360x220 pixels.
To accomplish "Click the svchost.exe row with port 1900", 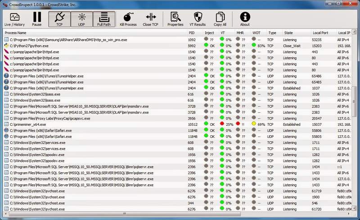I will coord(177,197).
